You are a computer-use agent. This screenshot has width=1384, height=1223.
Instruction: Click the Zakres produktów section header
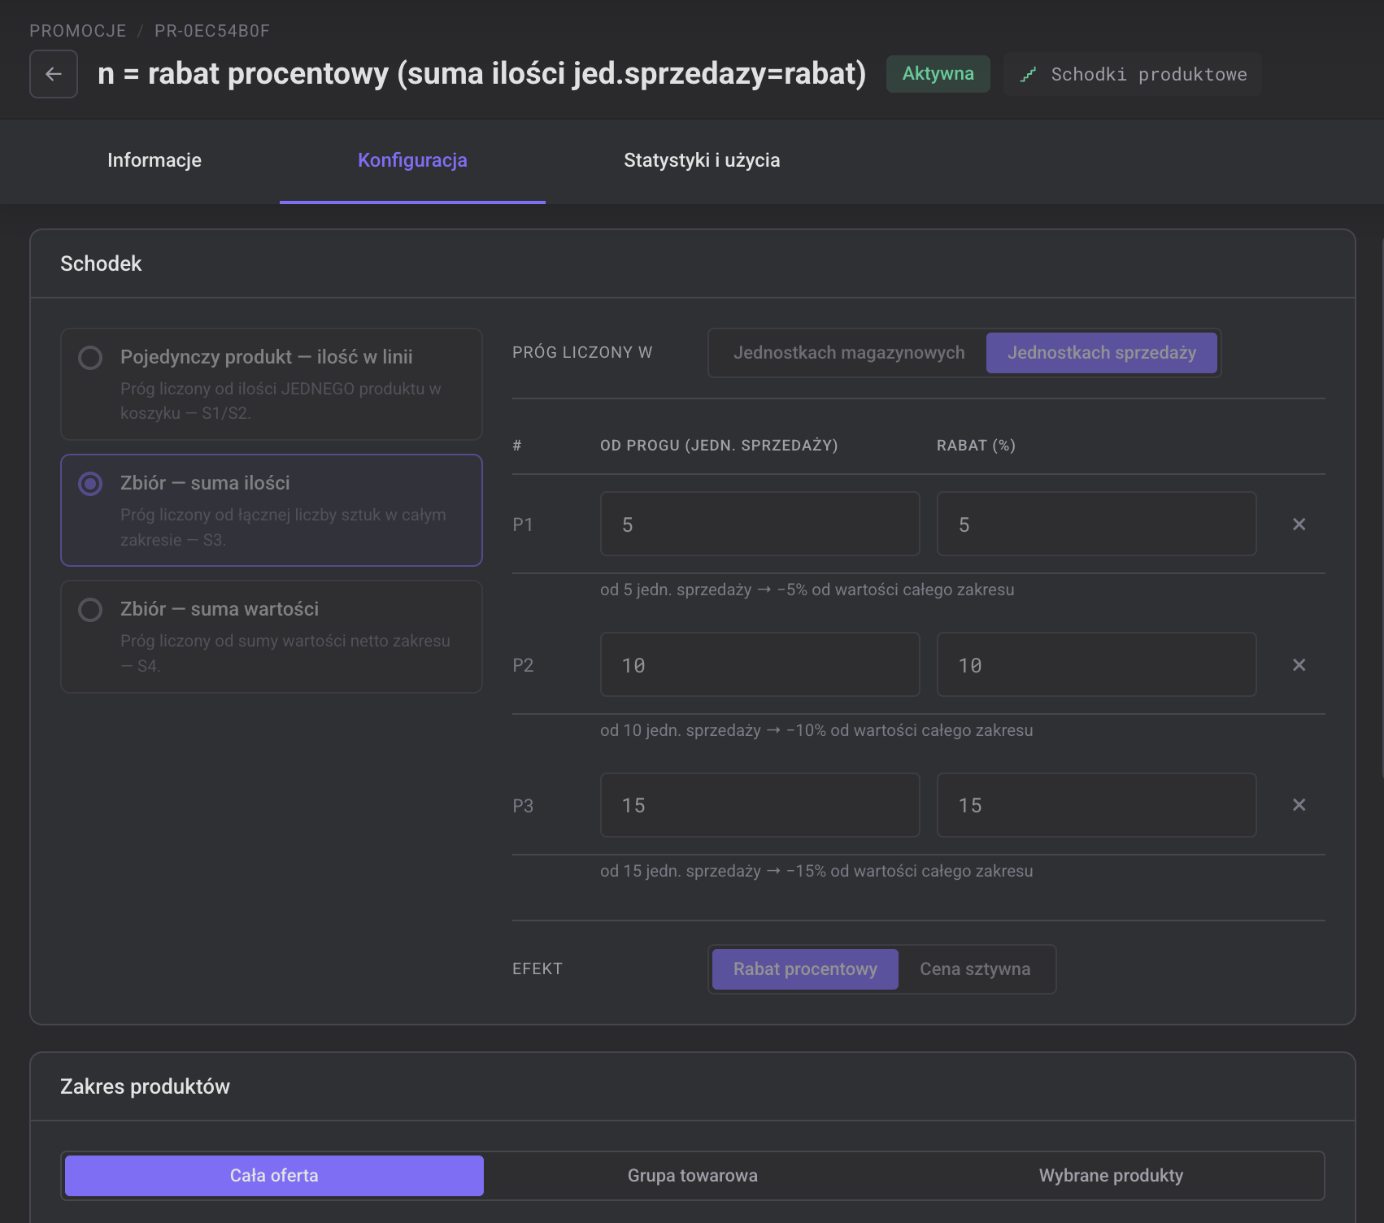pyautogui.click(x=145, y=1087)
